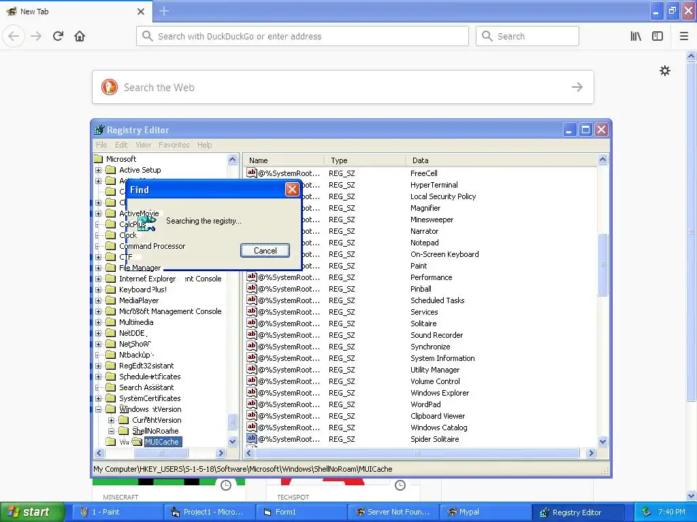
Task: Click the Data column header
Action: 502,160
